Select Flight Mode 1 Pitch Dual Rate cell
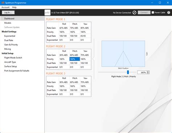The width and height of the screenshot is (172, 133). click(75, 36)
